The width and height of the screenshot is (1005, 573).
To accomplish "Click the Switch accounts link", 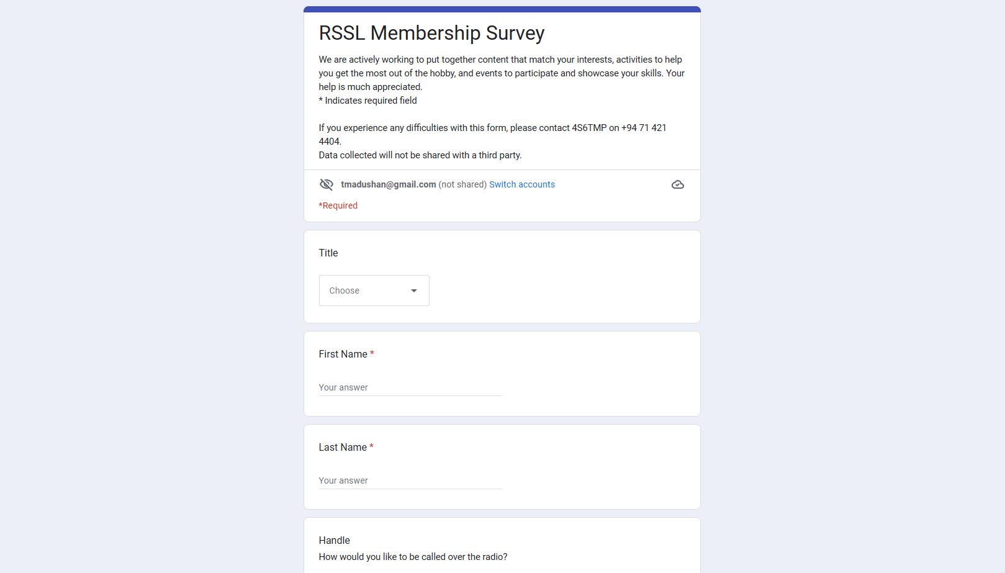I will coord(522,184).
